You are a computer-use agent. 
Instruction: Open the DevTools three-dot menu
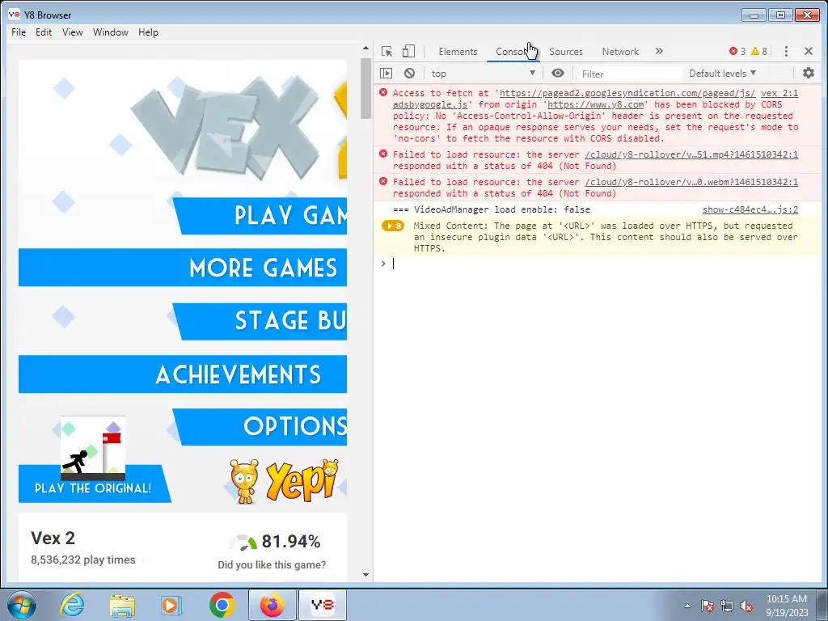pyautogui.click(x=786, y=51)
